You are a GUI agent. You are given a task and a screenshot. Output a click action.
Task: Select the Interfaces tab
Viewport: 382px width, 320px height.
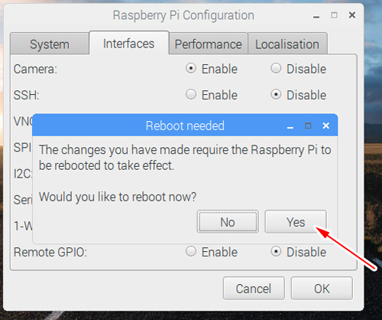129,43
